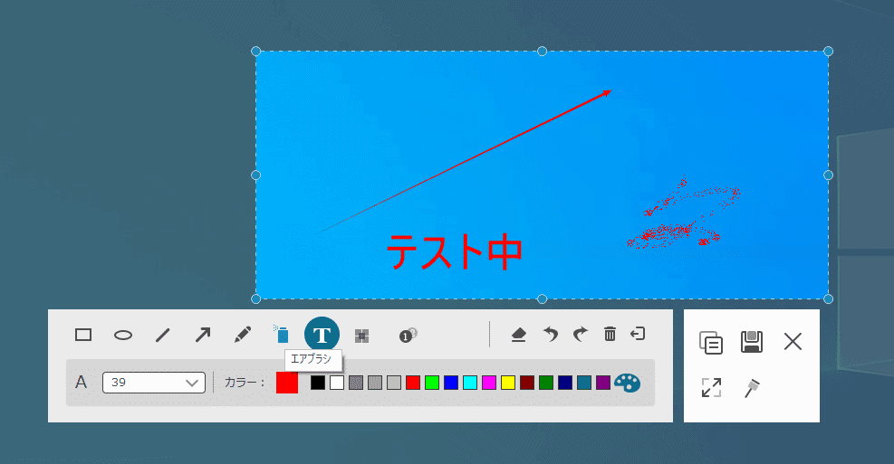Select the text T tool
Viewport: 894px width, 464px height.
322,335
